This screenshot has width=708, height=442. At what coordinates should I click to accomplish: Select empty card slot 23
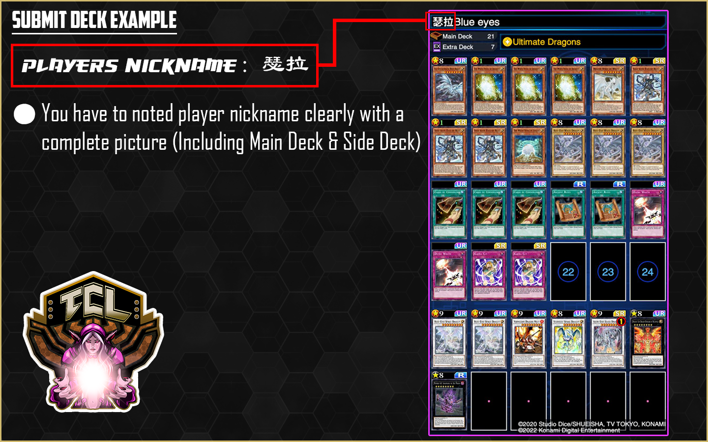click(608, 272)
